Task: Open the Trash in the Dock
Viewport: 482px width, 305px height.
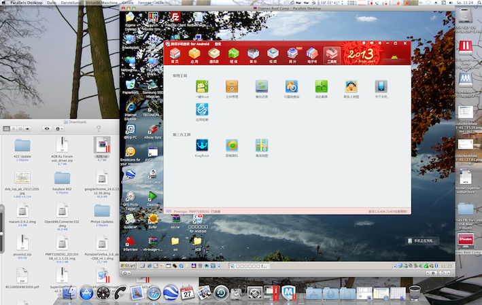Action: [415, 293]
